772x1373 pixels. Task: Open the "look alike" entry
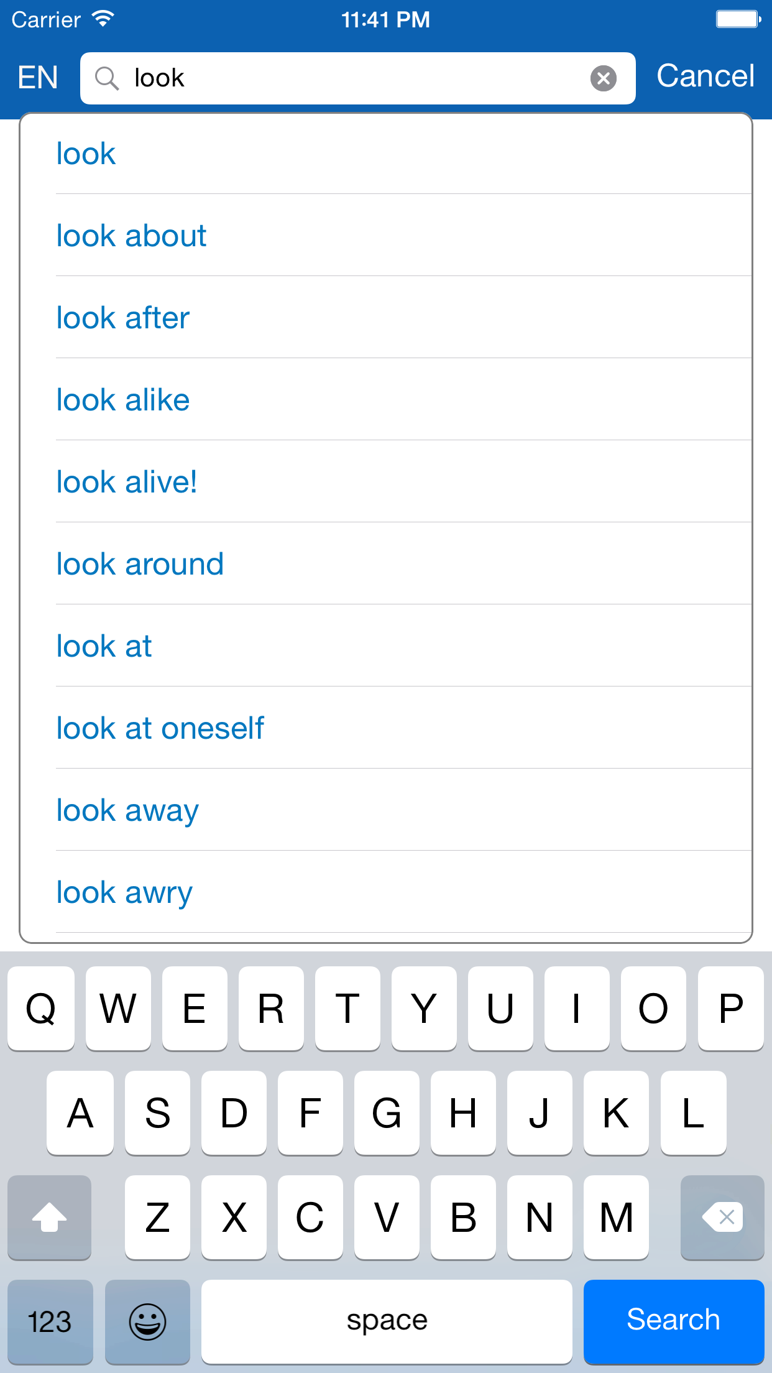pos(123,400)
